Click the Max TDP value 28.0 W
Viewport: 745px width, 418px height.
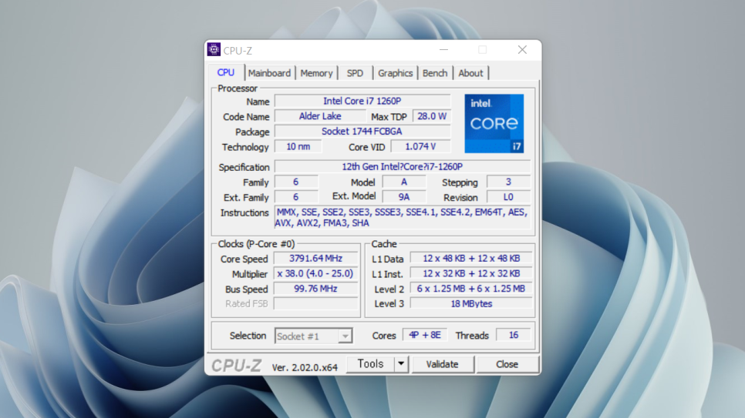(x=432, y=116)
